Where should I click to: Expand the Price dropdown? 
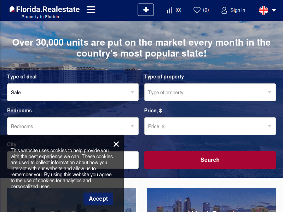(210, 126)
